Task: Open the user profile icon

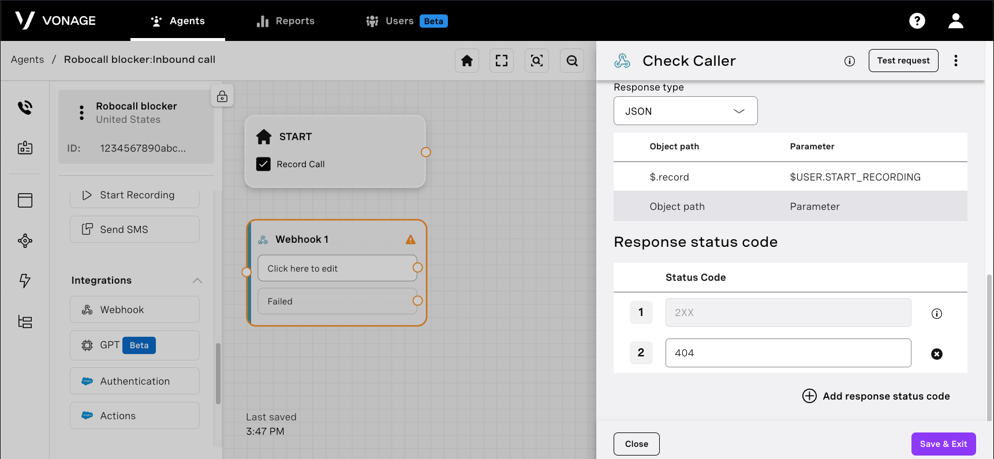Action: coord(956,21)
